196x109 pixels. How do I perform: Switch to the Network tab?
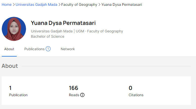[68, 49]
